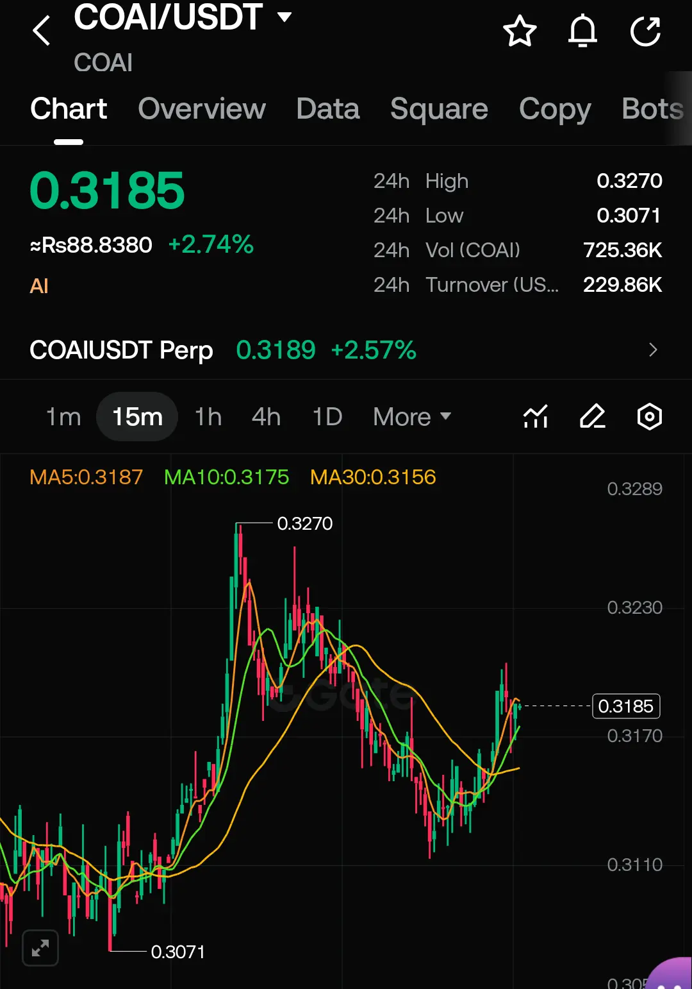Tap the +2.74% change value
Screen dimensions: 692x989
click(x=211, y=244)
